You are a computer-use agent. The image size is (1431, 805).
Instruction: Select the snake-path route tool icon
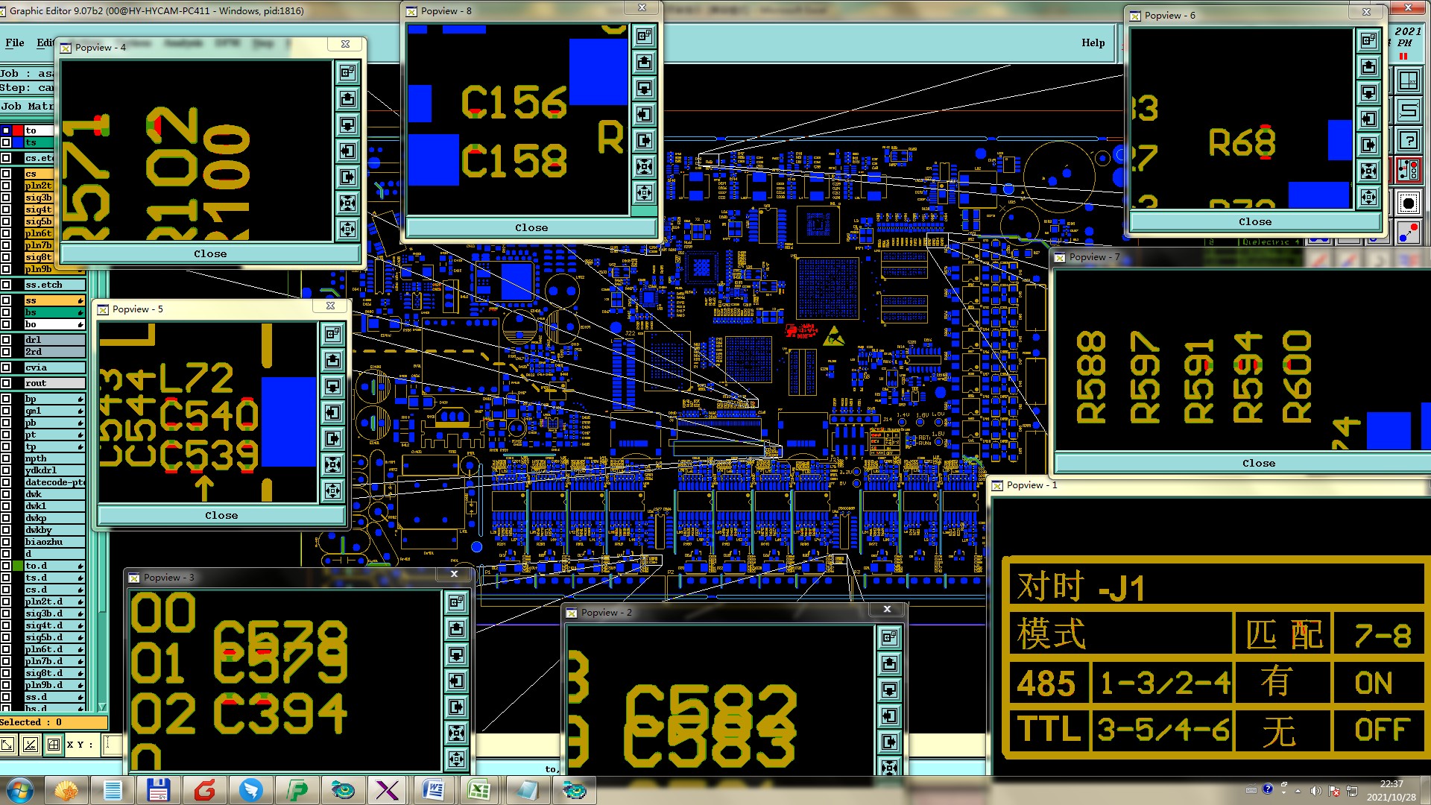1408,110
